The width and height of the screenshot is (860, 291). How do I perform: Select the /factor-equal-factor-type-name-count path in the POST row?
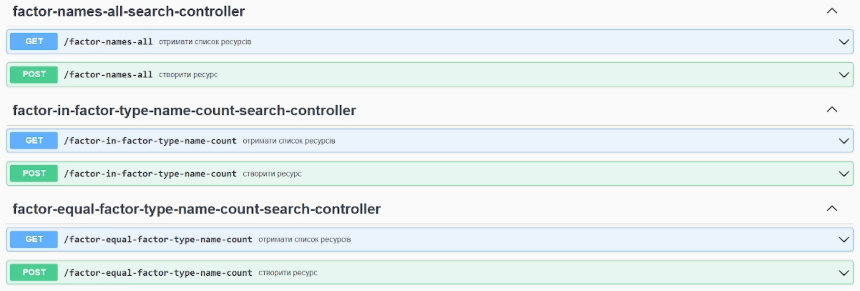click(158, 273)
